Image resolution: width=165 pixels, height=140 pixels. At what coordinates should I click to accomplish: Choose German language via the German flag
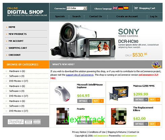(x=121, y=8)
